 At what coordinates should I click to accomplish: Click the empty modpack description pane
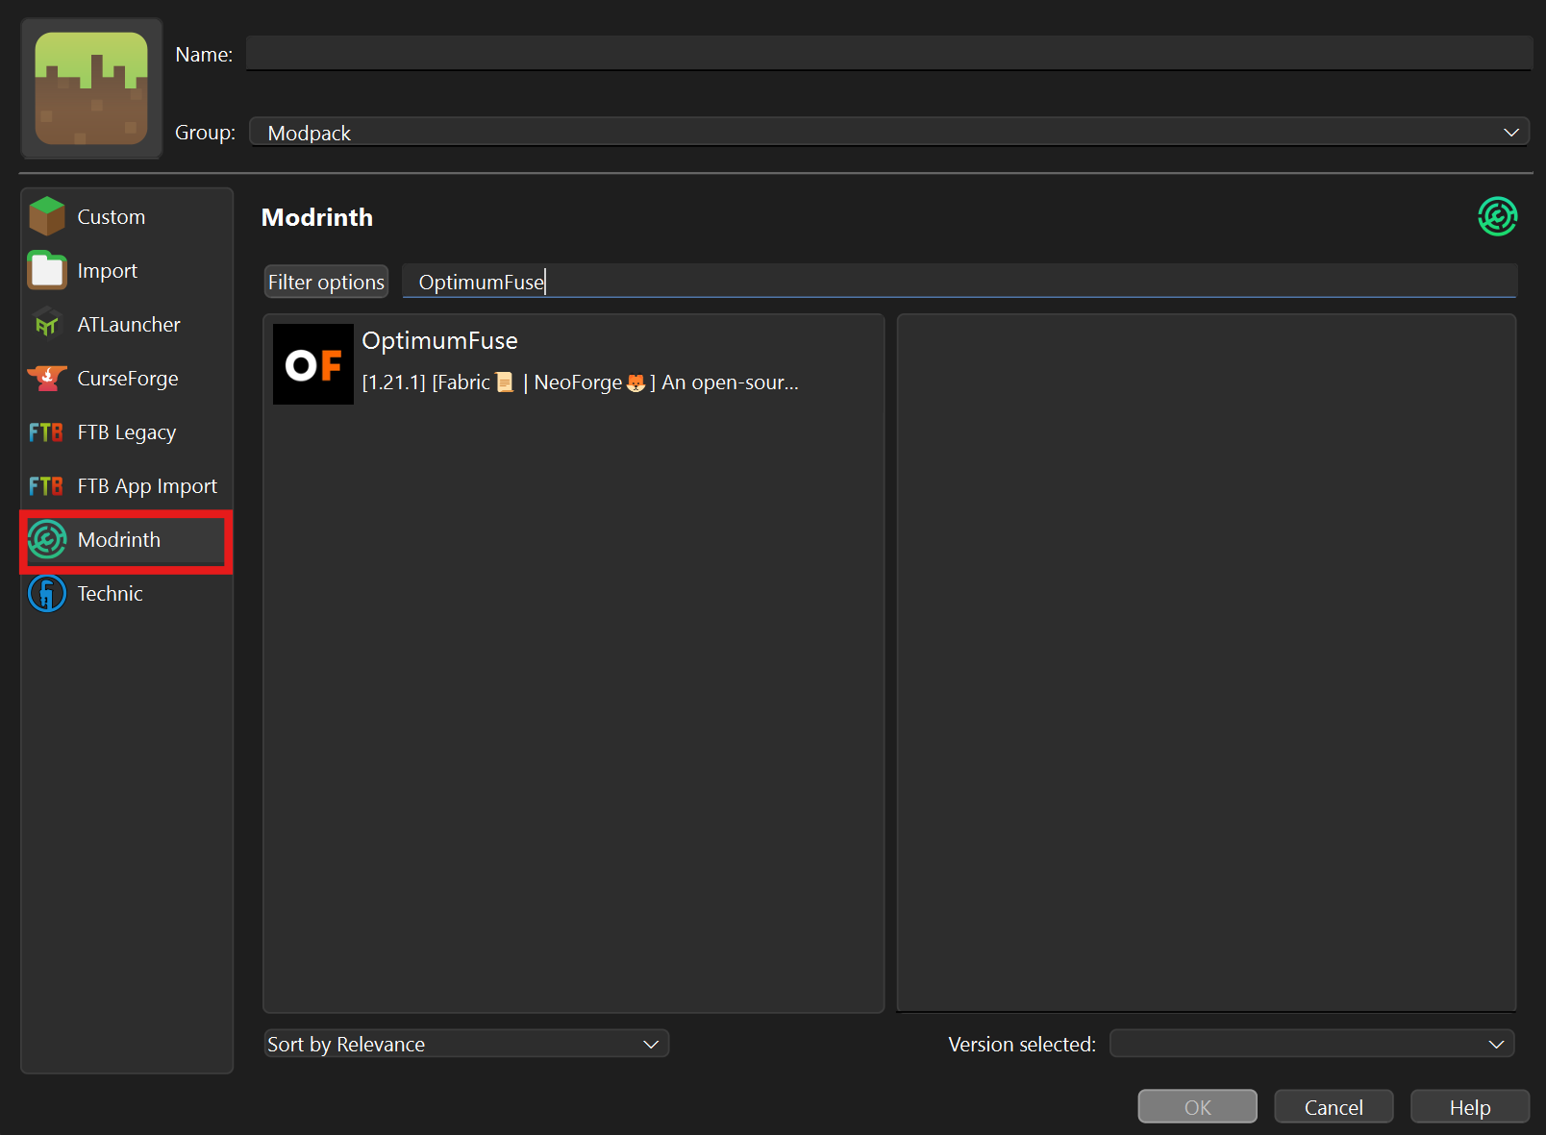click(x=1206, y=662)
